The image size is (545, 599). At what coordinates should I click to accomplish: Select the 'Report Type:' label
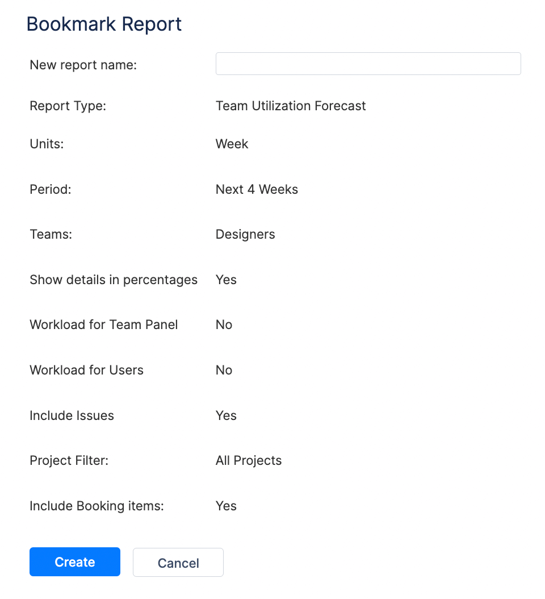pos(68,106)
